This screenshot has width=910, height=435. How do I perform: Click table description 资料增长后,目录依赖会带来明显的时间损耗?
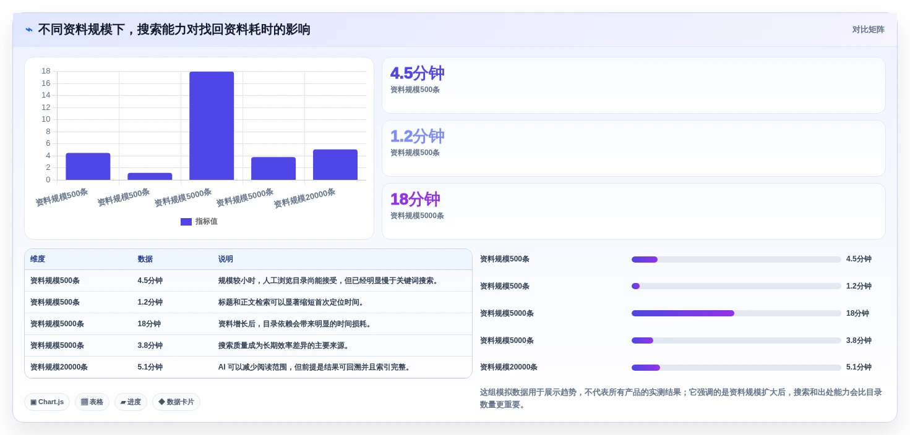296,324
